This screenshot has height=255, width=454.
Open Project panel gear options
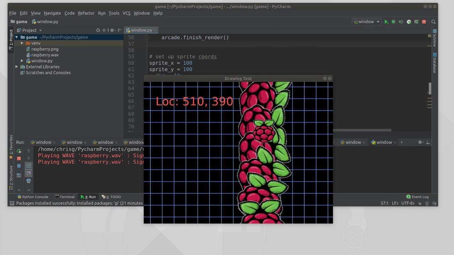[x=112, y=30]
